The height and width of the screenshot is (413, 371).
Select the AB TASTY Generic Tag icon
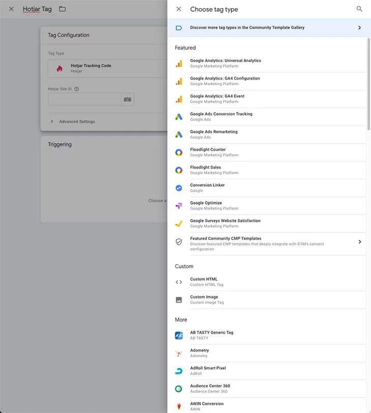[179, 335]
